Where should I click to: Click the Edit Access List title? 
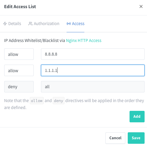pyautogui.click(x=20, y=7)
